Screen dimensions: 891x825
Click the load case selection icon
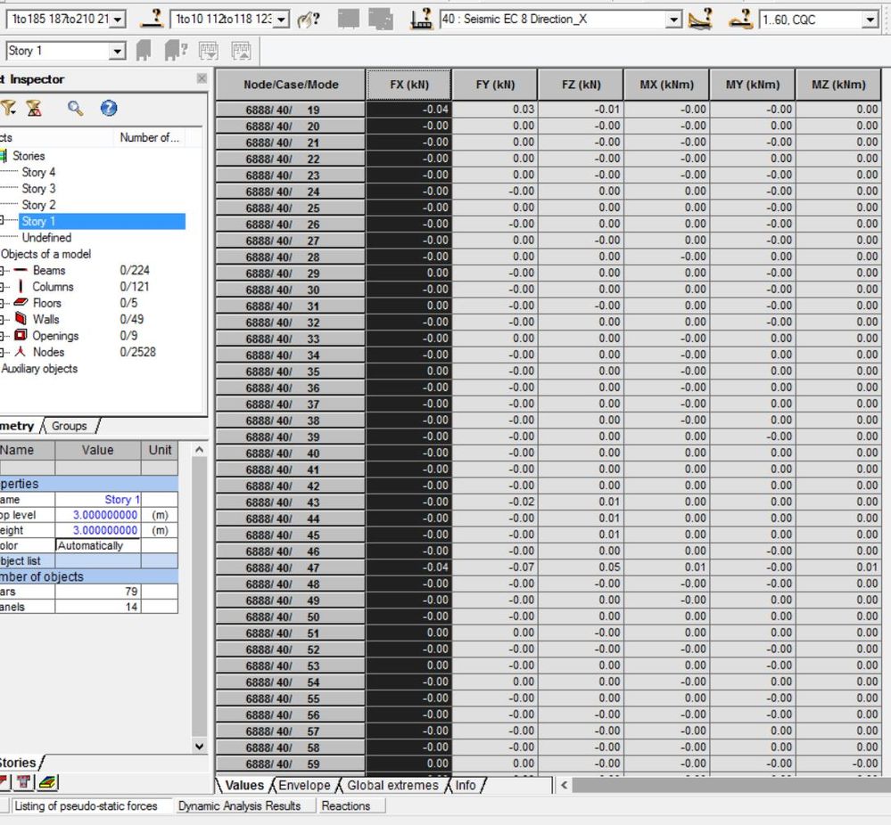(421, 19)
